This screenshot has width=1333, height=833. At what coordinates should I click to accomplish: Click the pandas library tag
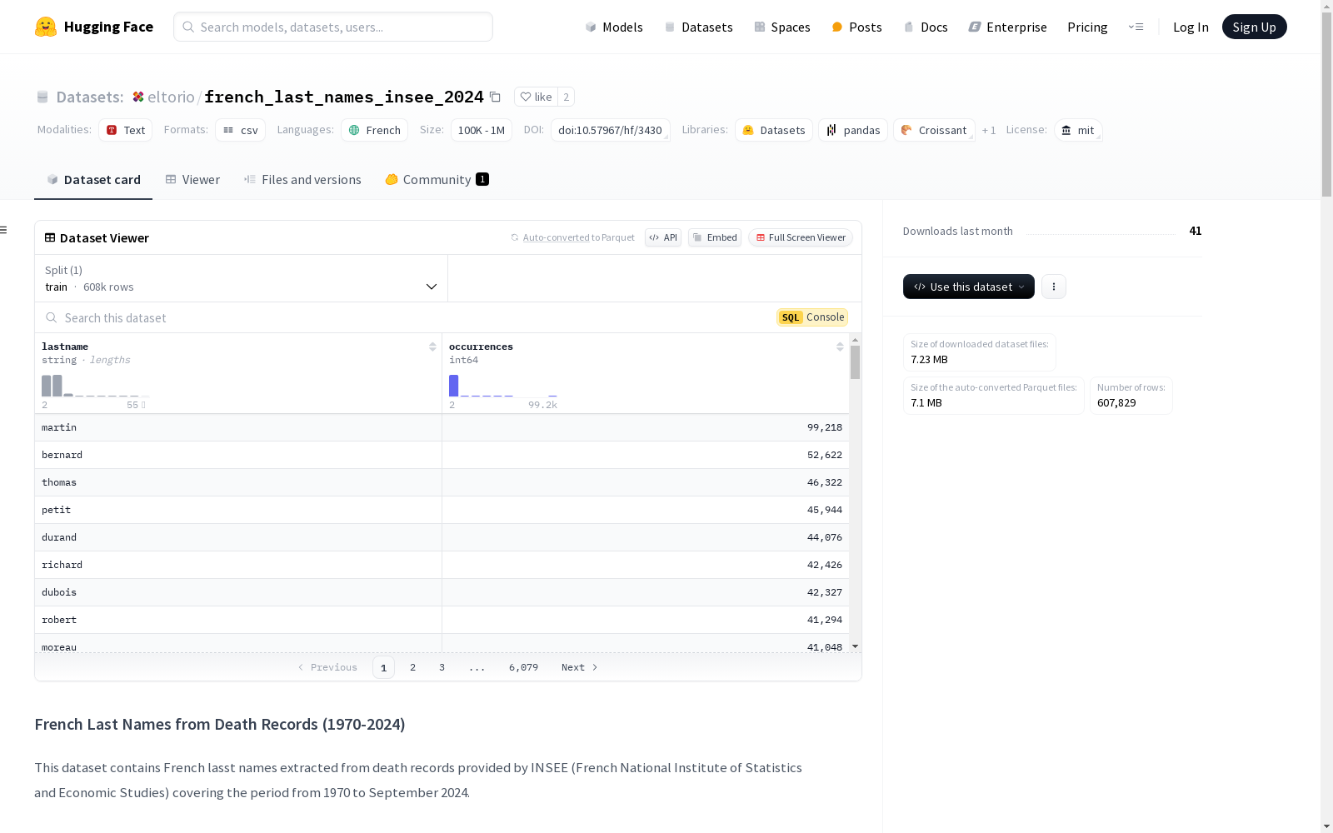[853, 130]
